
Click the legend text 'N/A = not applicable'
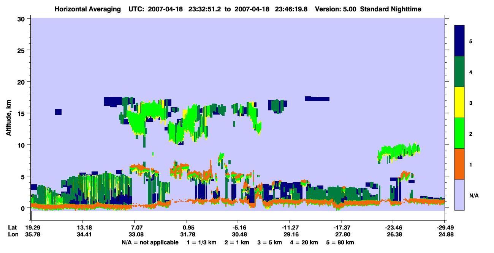click(150, 242)
